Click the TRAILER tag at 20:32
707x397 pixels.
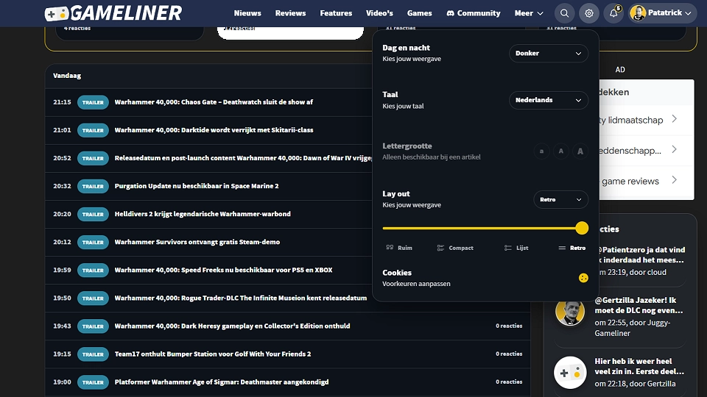click(93, 186)
